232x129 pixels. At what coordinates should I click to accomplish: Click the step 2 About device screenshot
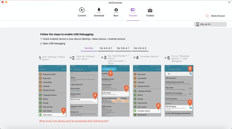click(x=84, y=91)
